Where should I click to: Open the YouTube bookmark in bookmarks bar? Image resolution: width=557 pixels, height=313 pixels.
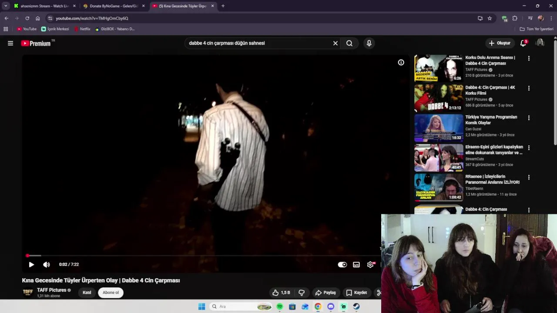pyautogui.click(x=27, y=29)
